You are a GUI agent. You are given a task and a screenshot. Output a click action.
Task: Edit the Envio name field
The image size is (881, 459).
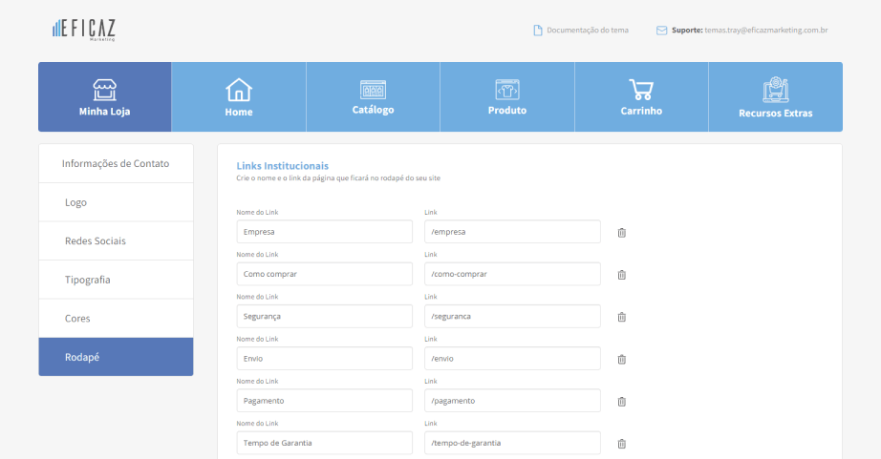324,359
